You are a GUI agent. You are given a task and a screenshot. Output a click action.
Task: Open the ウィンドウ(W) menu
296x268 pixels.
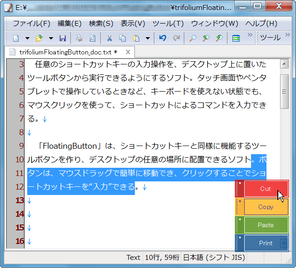(214, 24)
